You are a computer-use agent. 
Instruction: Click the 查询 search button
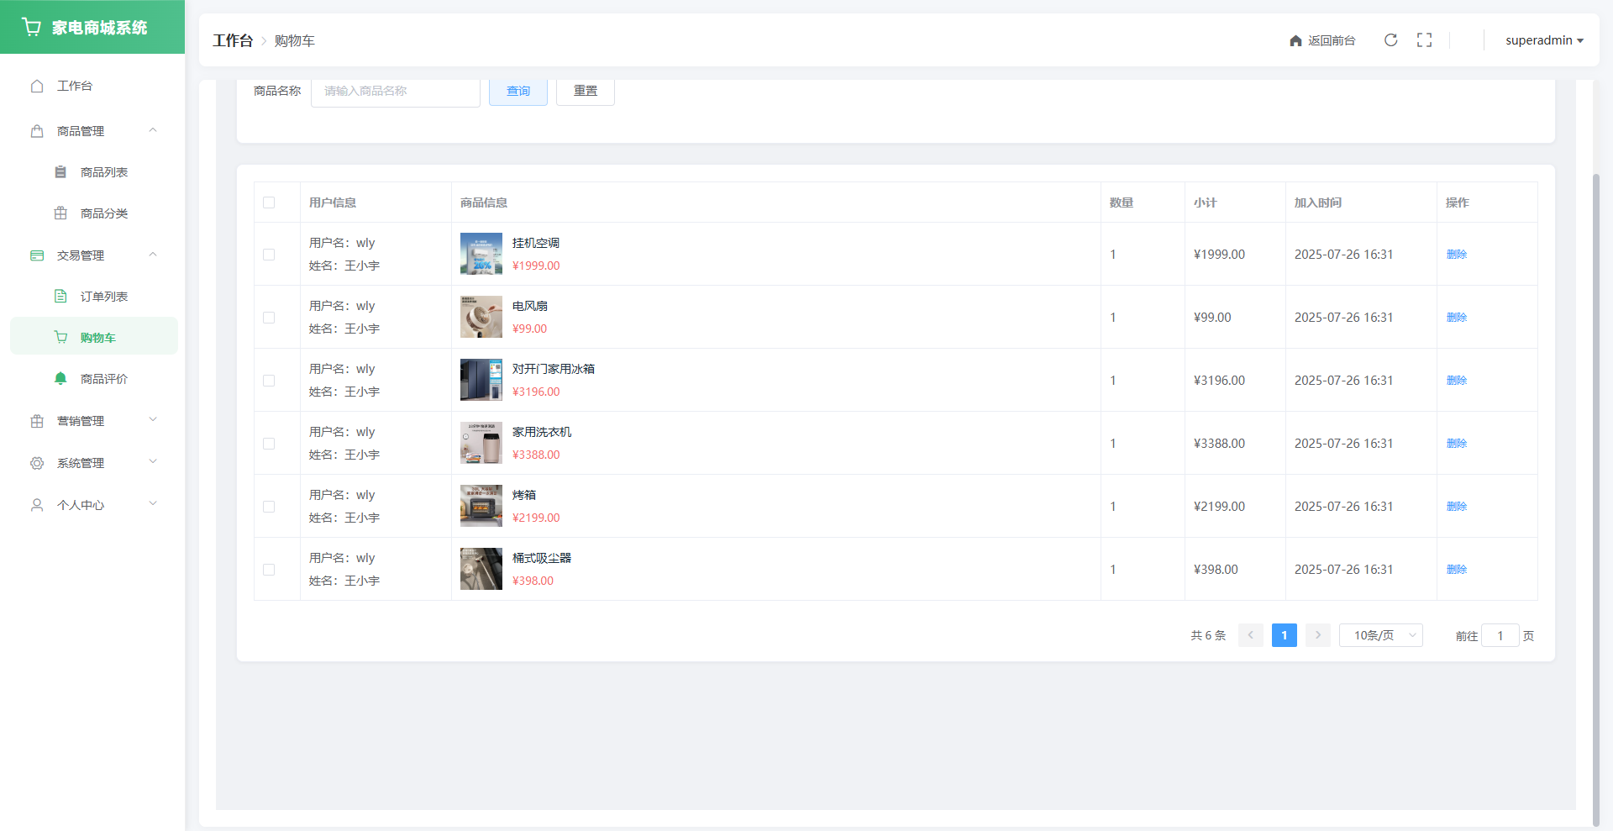[x=518, y=91]
